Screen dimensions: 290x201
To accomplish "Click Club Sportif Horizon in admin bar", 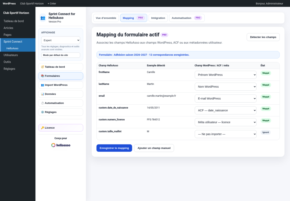I will (32, 3).
